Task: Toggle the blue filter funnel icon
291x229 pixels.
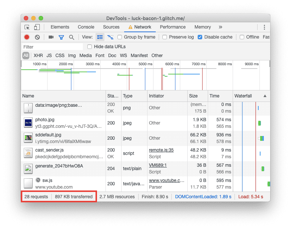Action: point(61,37)
